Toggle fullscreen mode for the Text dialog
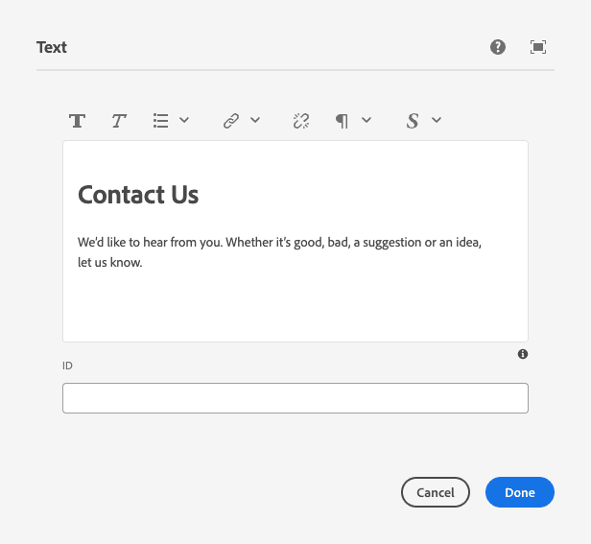This screenshot has width=591, height=544. click(x=538, y=47)
